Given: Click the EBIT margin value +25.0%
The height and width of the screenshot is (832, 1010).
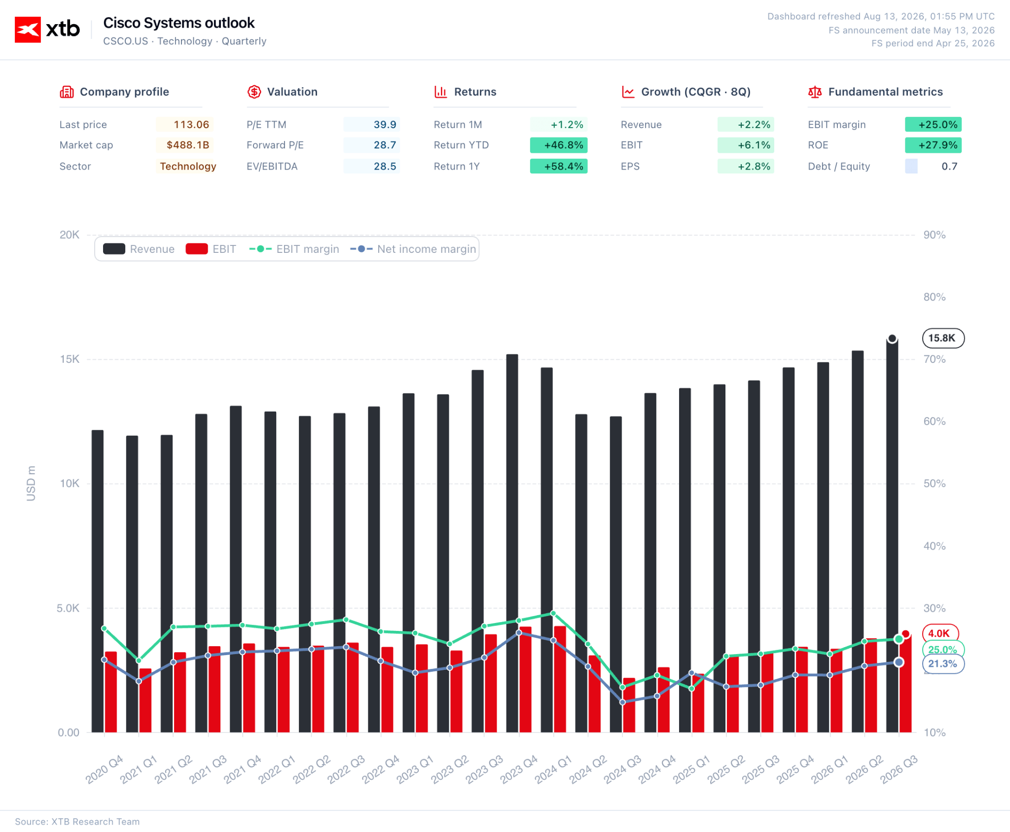Looking at the screenshot, I should (938, 125).
